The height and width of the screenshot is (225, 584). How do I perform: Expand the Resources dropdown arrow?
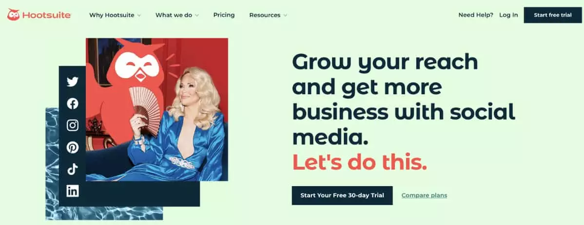click(x=285, y=16)
